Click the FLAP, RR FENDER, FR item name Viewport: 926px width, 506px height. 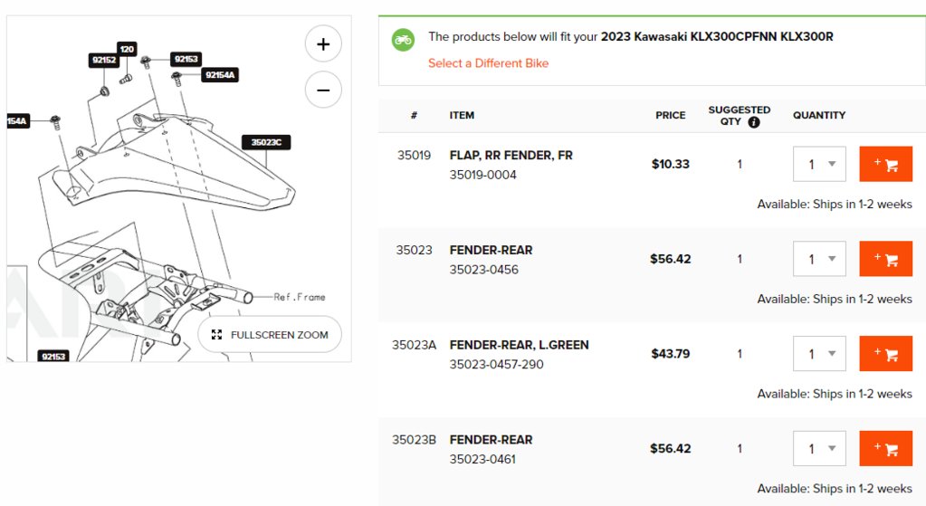511,156
